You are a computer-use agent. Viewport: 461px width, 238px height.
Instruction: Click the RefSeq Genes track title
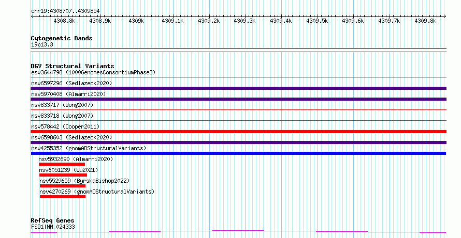[53, 220]
